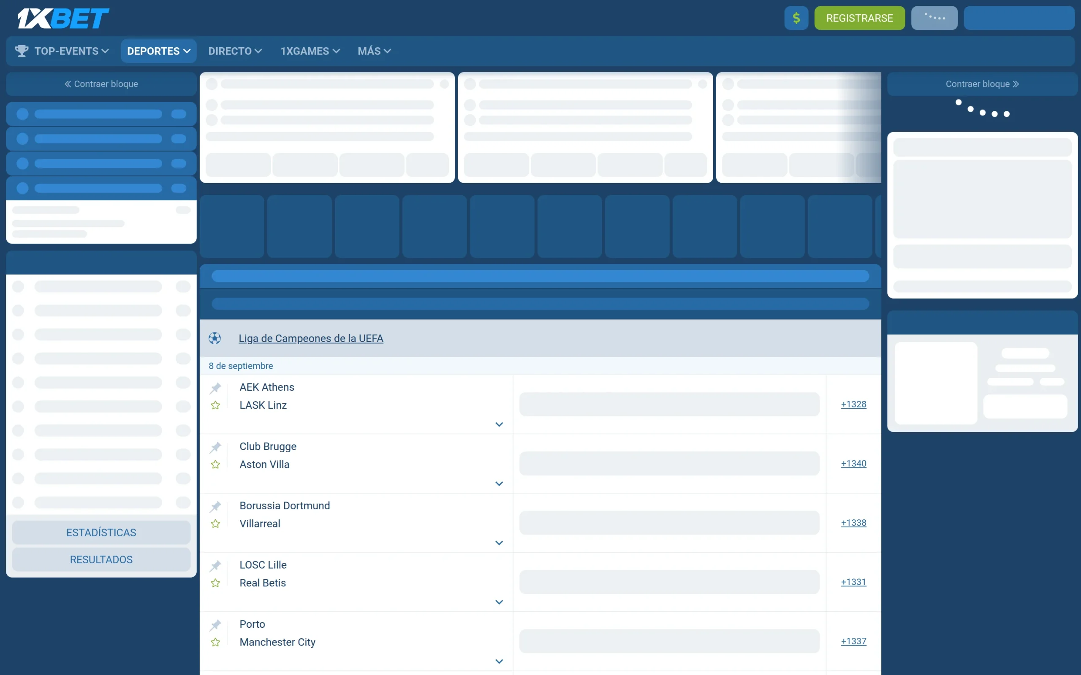Screen dimensions: 1081x675
Task: Star the Porto vs Manchester City match
Action: point(215,643)
